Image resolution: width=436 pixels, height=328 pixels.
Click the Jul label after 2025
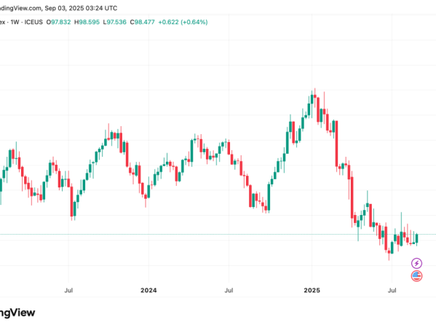pos(392,290)
